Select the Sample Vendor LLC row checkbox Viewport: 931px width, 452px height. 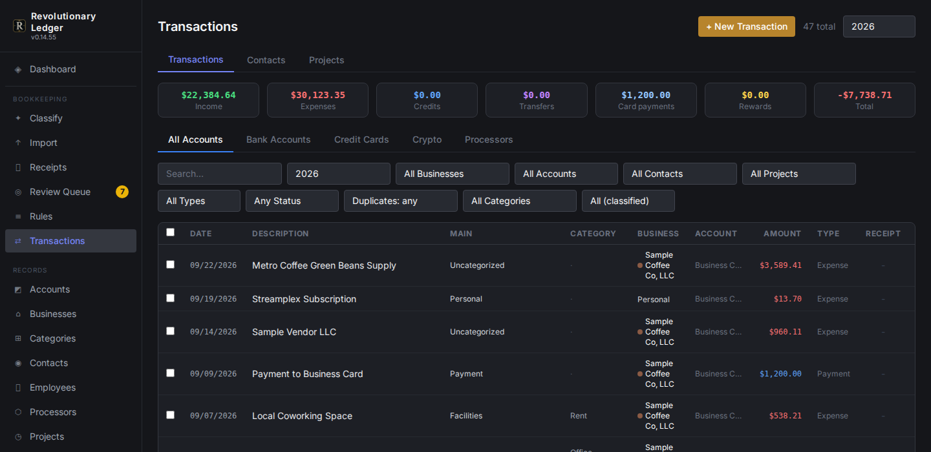point(170,331)
